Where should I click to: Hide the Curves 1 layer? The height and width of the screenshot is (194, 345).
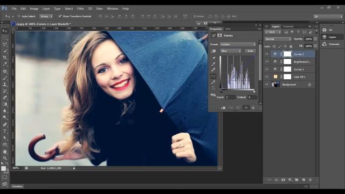267,70
